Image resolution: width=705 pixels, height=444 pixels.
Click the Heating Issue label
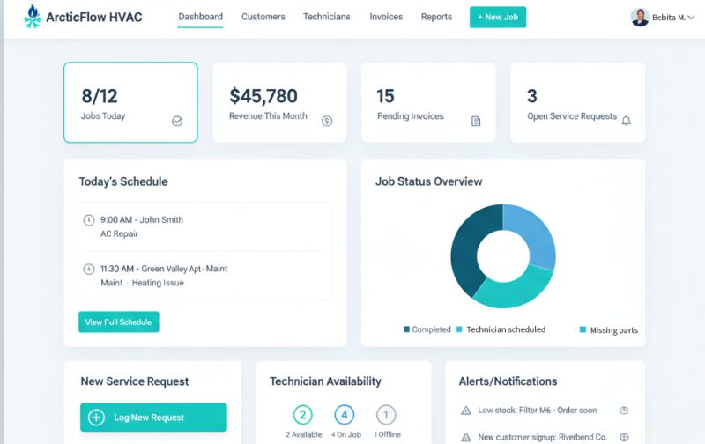click(x=158, y=283)
